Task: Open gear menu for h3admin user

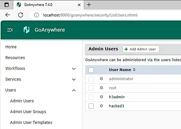Action: tap(101, 97)
